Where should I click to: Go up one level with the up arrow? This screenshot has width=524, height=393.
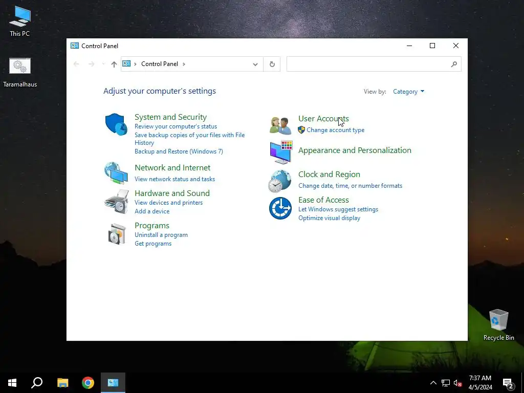(x=114, y=64)
